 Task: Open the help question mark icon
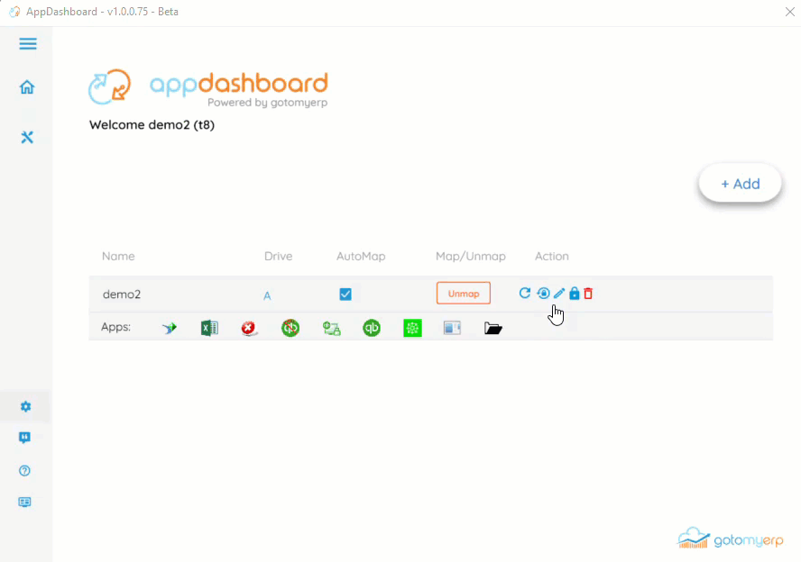(24, 470)
